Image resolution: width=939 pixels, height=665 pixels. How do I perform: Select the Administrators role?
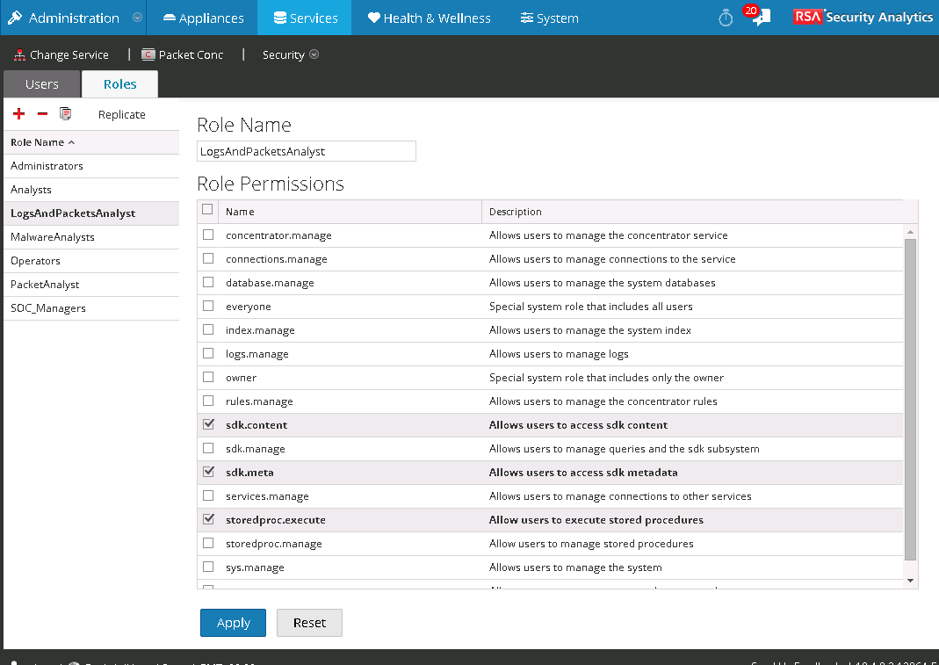pyautogui.click(x=91, y=166)
